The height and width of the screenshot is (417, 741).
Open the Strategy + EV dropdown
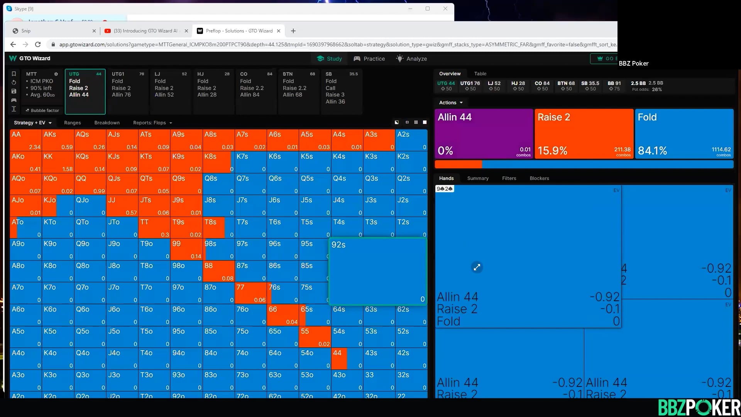coord(33,123)
